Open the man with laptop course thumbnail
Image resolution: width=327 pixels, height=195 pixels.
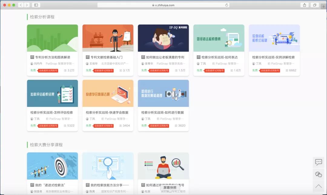click(163, 166)
